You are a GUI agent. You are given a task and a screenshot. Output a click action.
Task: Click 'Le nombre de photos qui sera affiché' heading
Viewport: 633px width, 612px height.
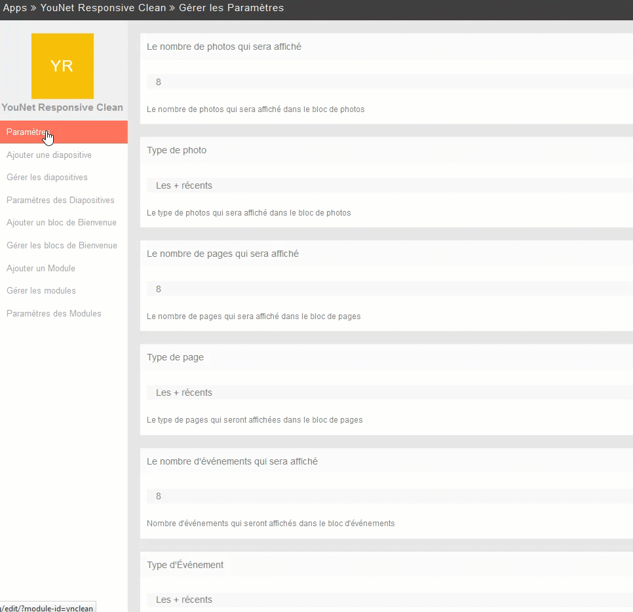(224, 47)
